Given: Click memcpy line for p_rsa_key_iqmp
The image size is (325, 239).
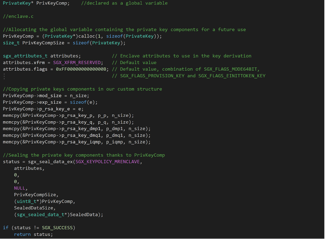Looking at the screenshot, I should click(77, 142).
